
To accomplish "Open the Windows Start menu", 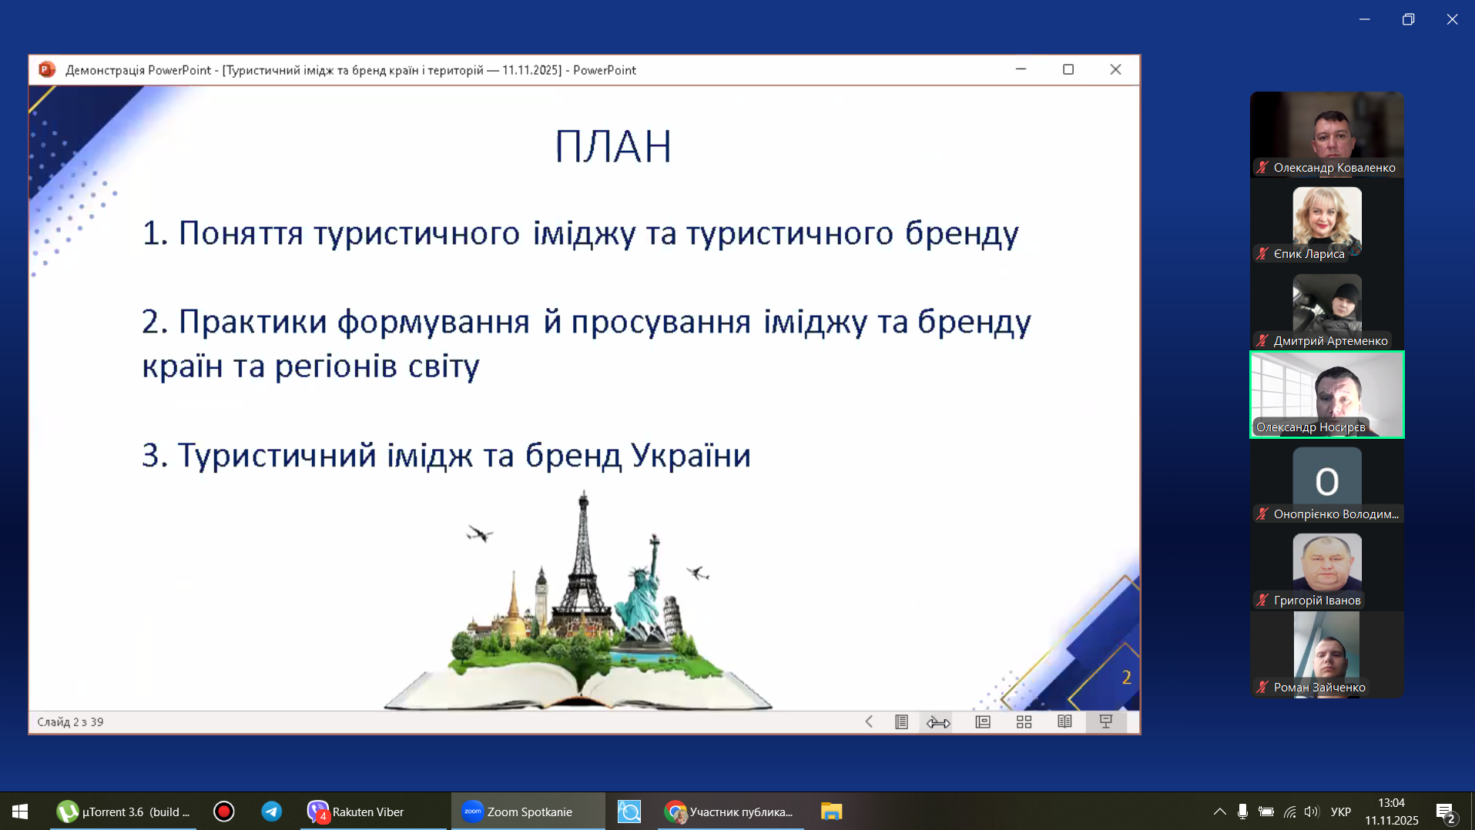I will (20, 812).
